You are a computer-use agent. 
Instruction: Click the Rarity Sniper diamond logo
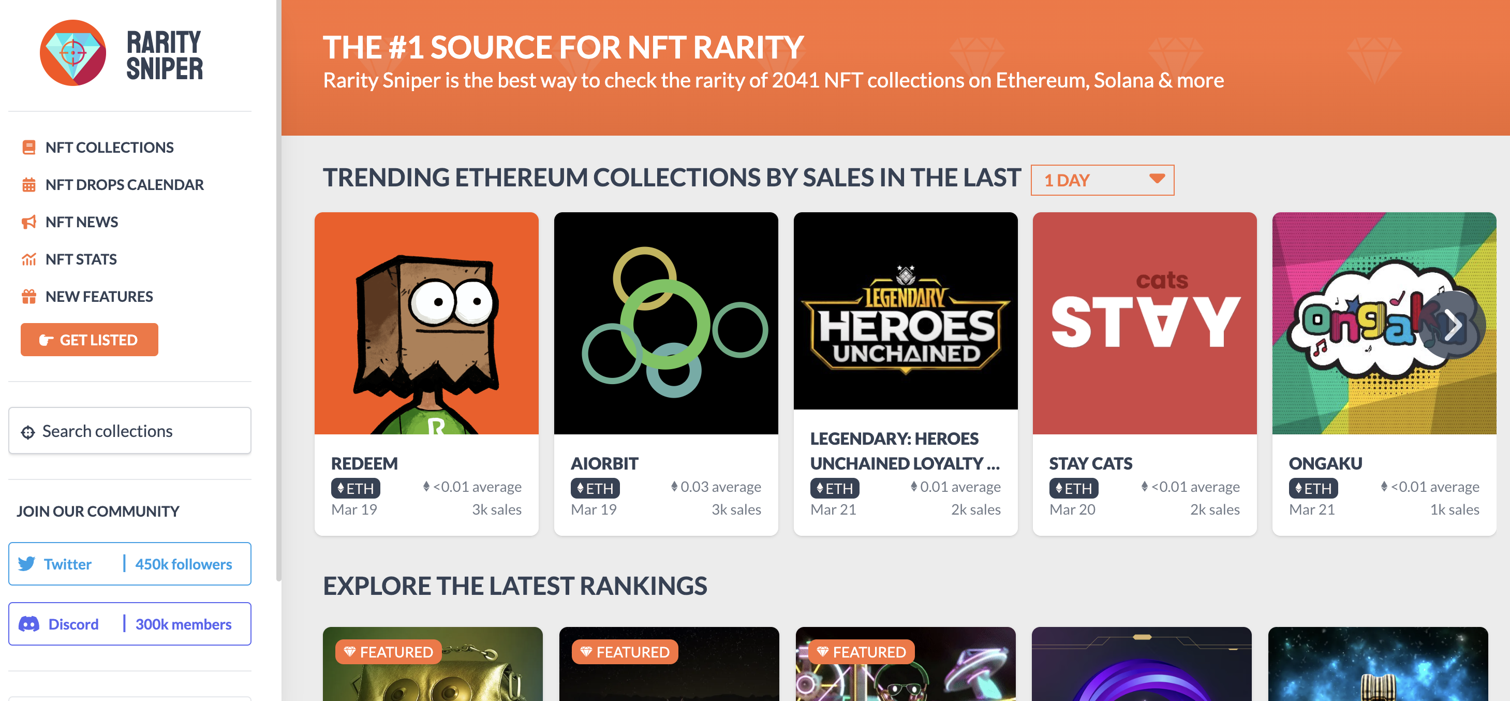[72, 53]
